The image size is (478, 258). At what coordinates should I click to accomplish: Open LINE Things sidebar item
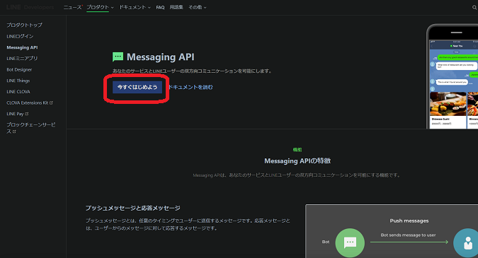tap(18, 81)
